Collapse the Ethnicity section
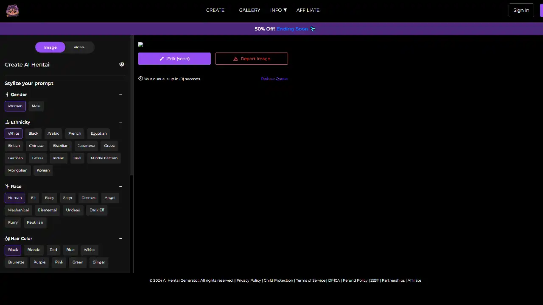The height and width of the screenshot is (305, 543). 120,122
